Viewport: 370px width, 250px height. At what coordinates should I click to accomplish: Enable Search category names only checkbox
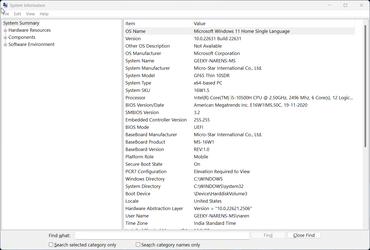click(138, 245)
